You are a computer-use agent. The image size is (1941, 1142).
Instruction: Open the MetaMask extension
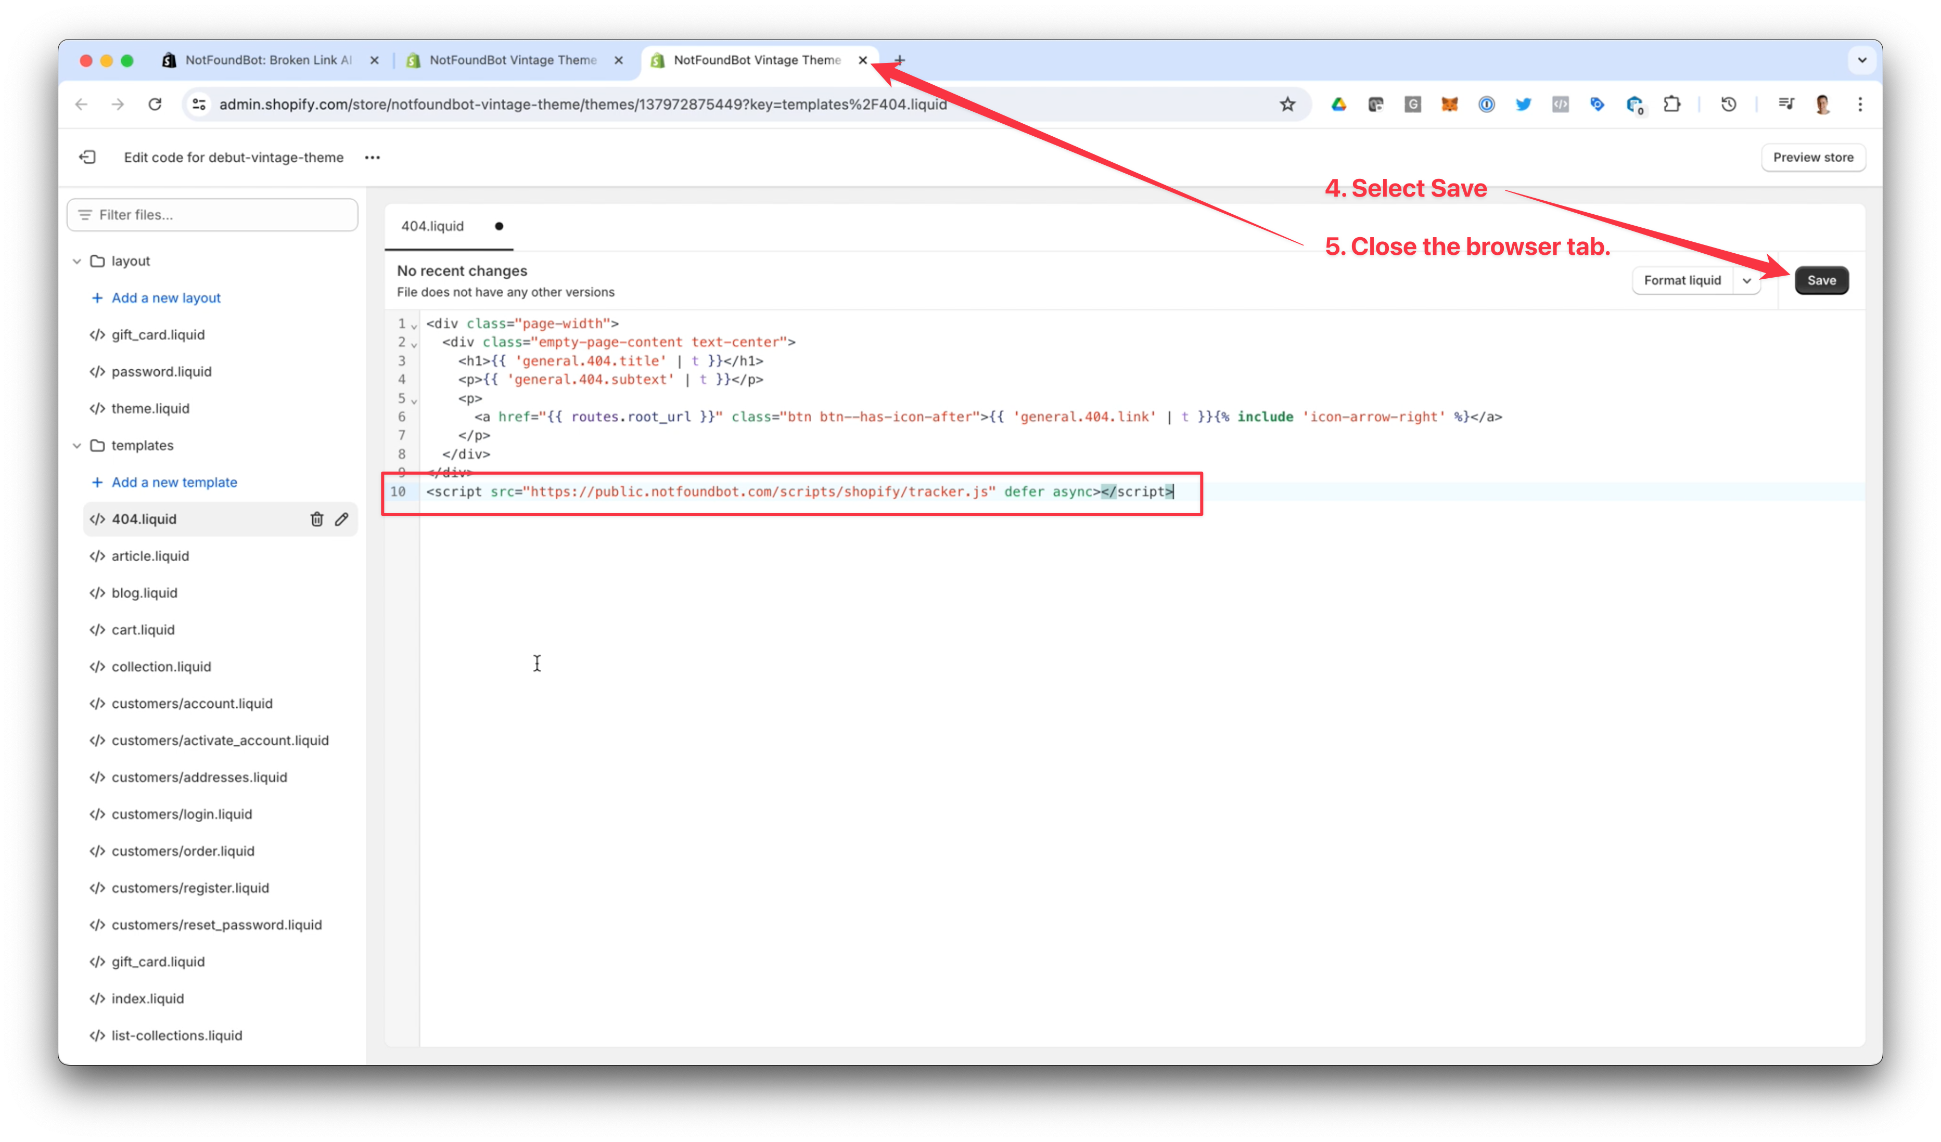[x=1449, y=105]
